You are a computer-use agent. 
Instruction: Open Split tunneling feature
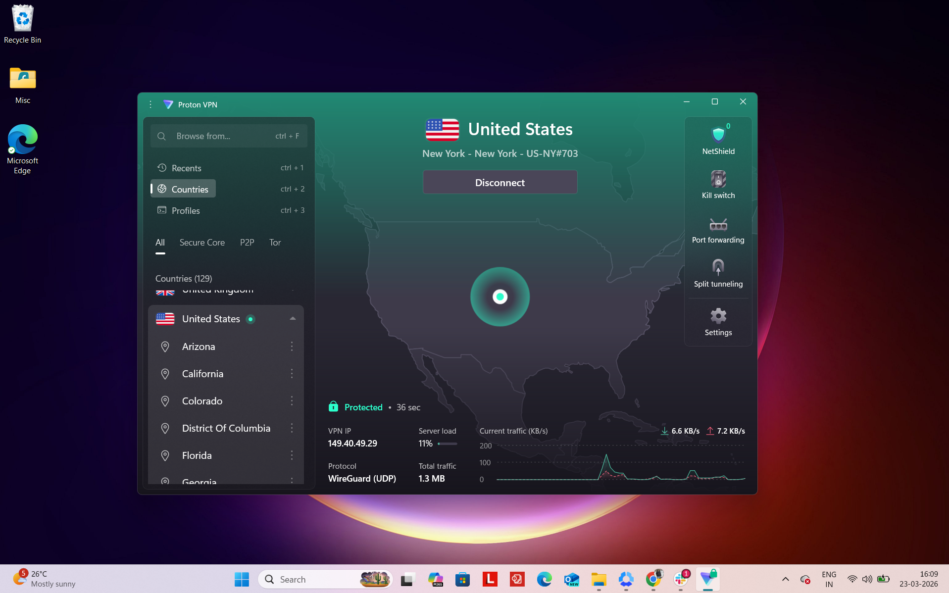[x=718, y=267]
